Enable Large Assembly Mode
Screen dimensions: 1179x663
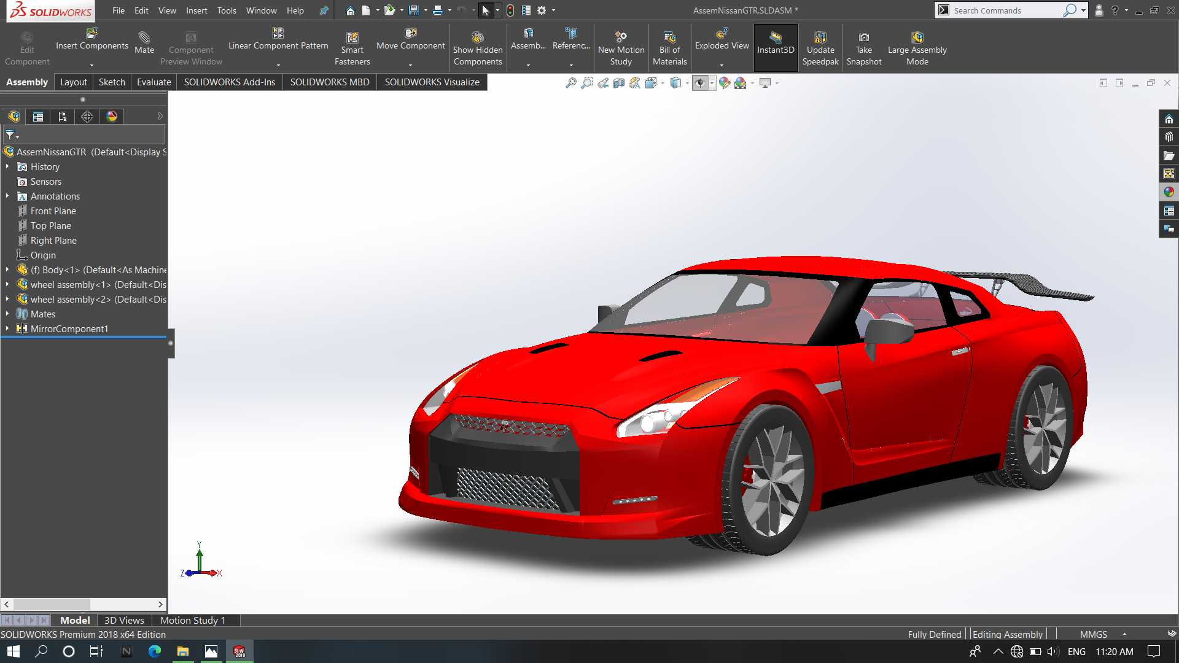pos(917,49)
